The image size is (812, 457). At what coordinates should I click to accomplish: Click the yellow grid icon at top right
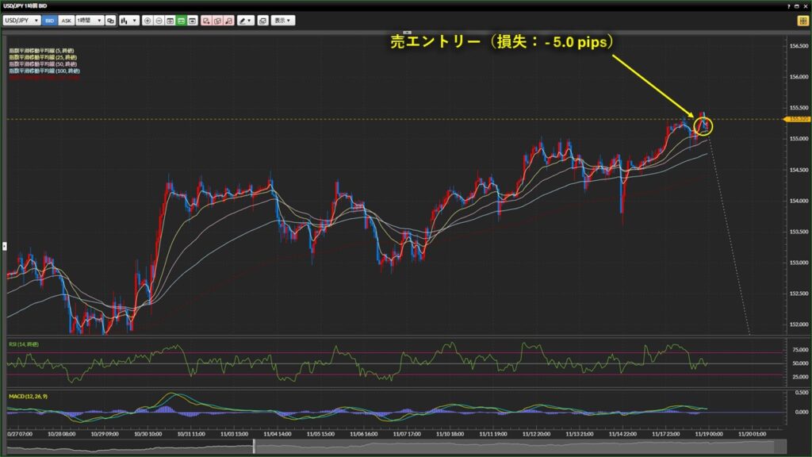tap(802, 21)
